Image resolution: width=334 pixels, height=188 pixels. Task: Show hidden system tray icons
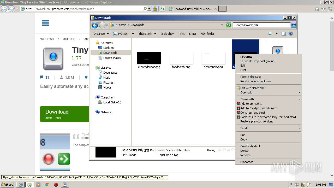pos(291,185)
